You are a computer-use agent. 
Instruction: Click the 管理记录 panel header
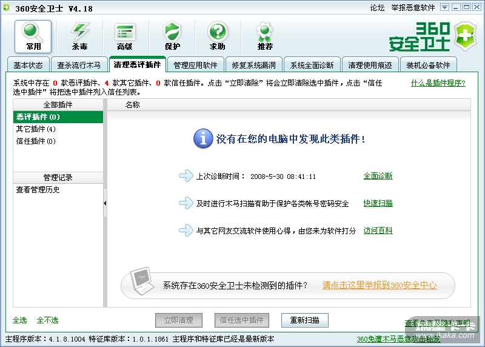pyautogui.click(x=58, y=177)
